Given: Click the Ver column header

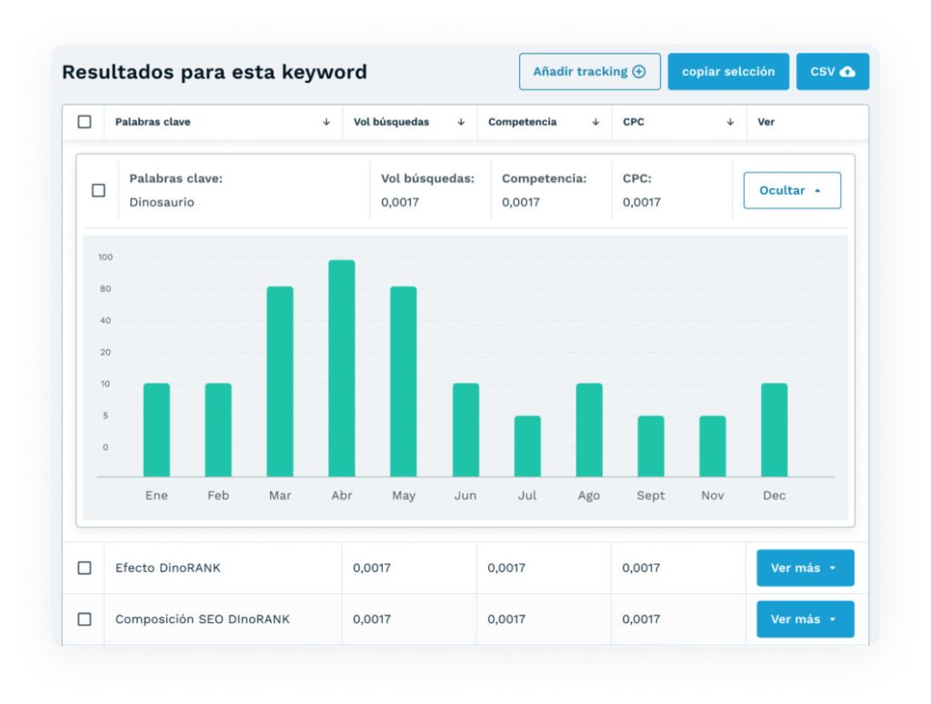Looking at the screenshot, I should 766,122.
